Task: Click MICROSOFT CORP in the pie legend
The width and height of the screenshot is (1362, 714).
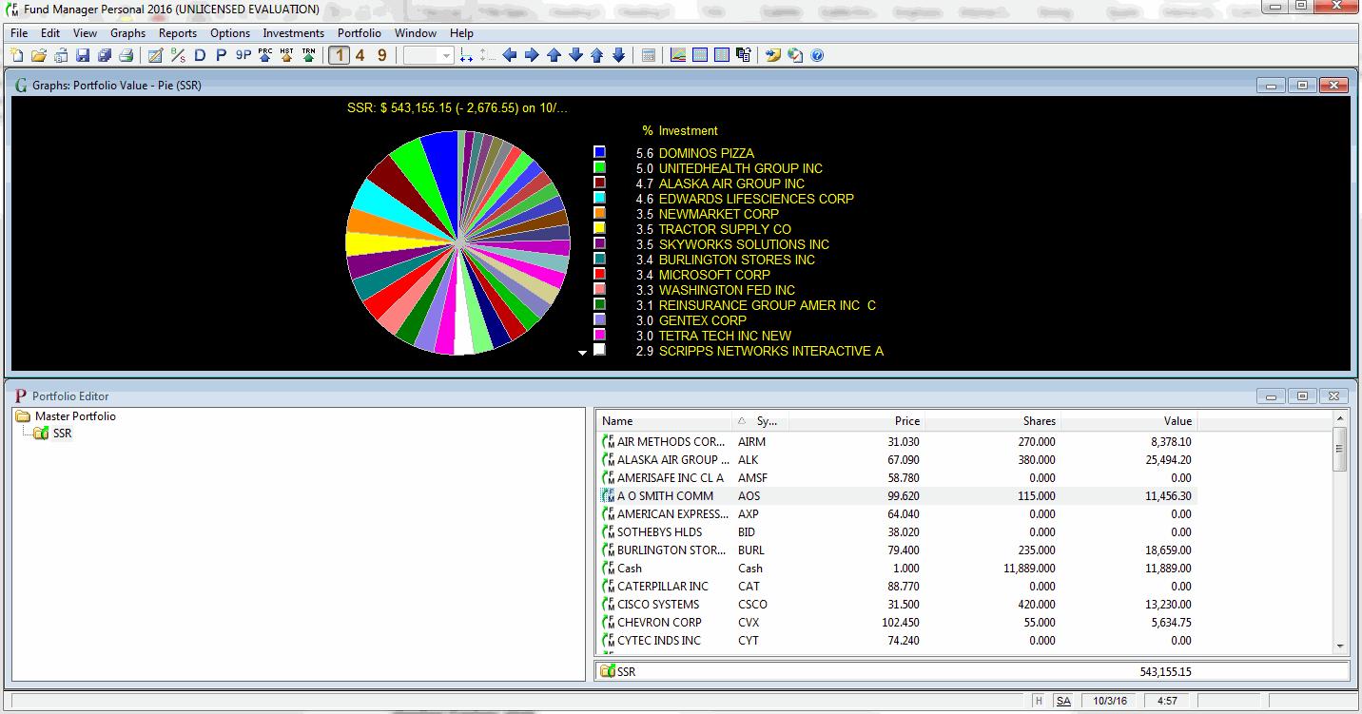Action: pyautogui.click(x=714, y=275)
